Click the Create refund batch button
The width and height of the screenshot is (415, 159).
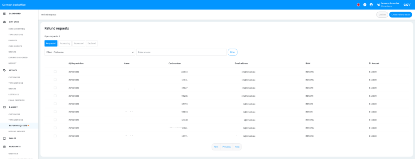pos(400,15)
